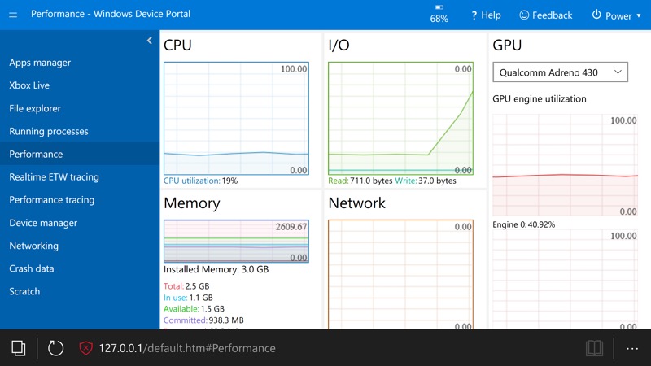Go to Xbox Live section
651x366 pixels.
29,85
